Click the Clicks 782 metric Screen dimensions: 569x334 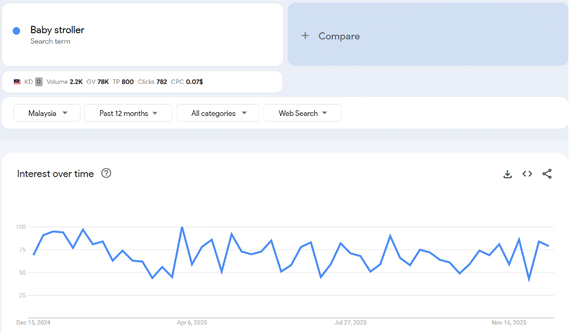point(152,82)
